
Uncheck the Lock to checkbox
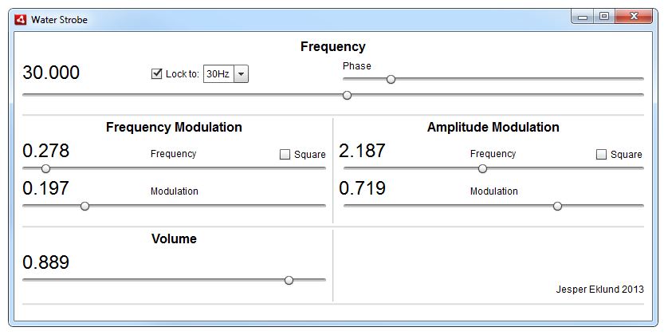156,73
